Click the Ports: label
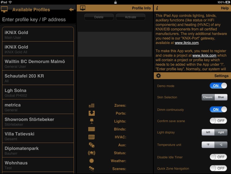This screenshot has height=174, width=231. [x=121, y=113]
